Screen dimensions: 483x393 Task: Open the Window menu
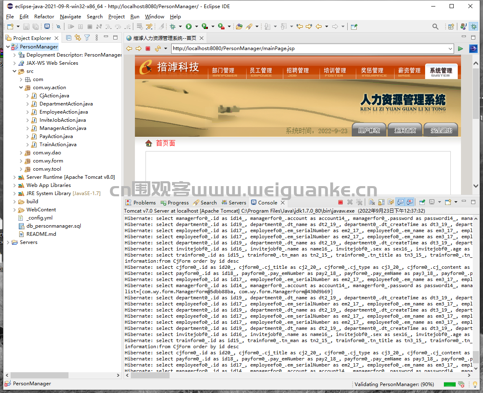[154, 17]
